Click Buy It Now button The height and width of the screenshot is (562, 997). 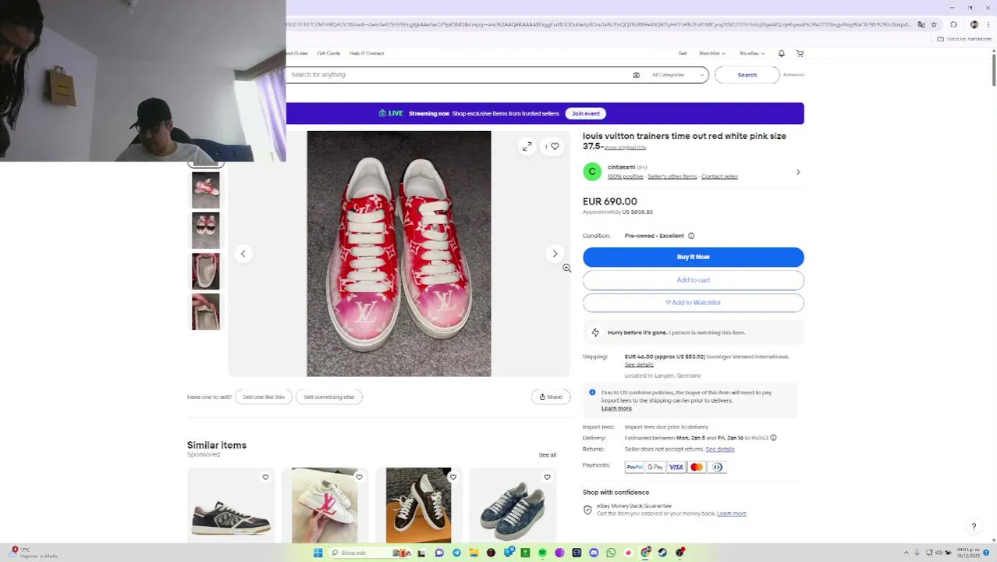[x=693, y=257]
